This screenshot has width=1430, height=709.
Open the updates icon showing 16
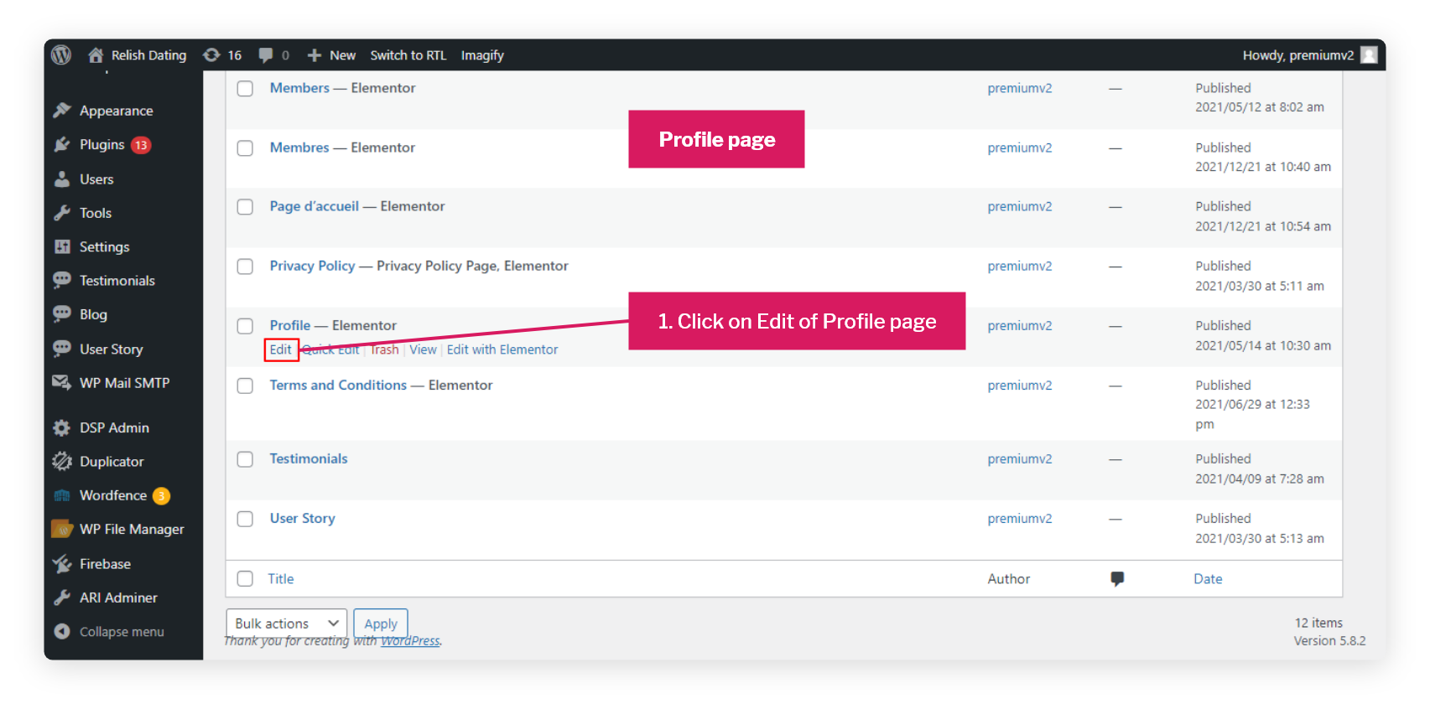point(211,54)
